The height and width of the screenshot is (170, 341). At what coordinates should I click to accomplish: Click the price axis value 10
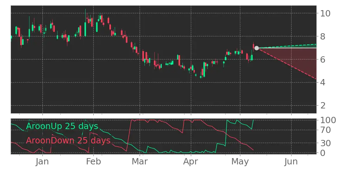pos(325,13)
